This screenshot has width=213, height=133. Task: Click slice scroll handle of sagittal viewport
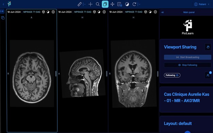click(107, 74)
